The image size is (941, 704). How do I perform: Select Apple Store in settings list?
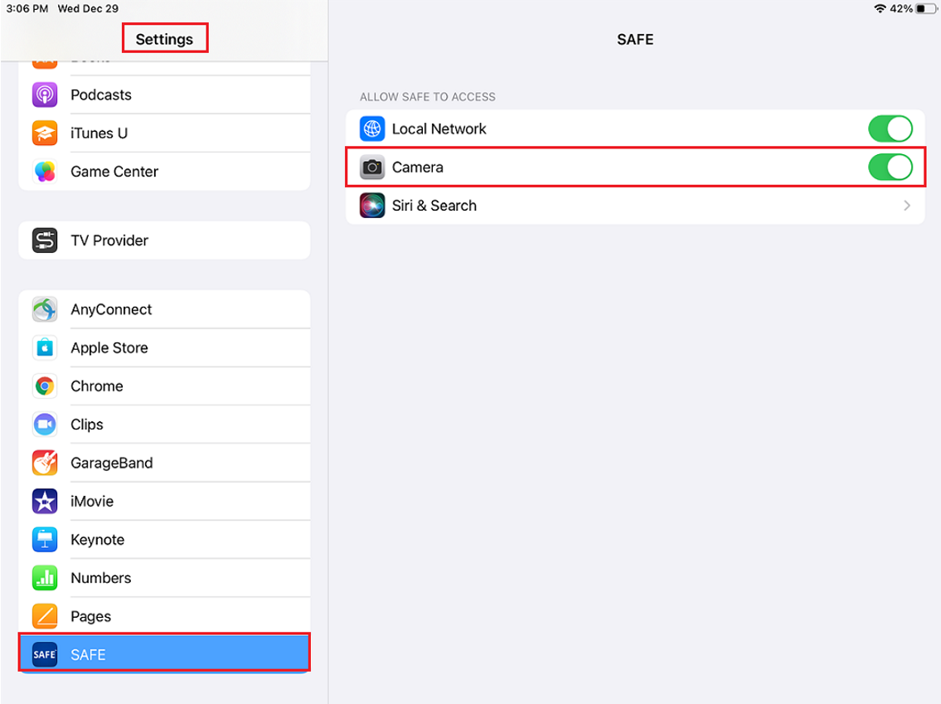pos(164,348)
